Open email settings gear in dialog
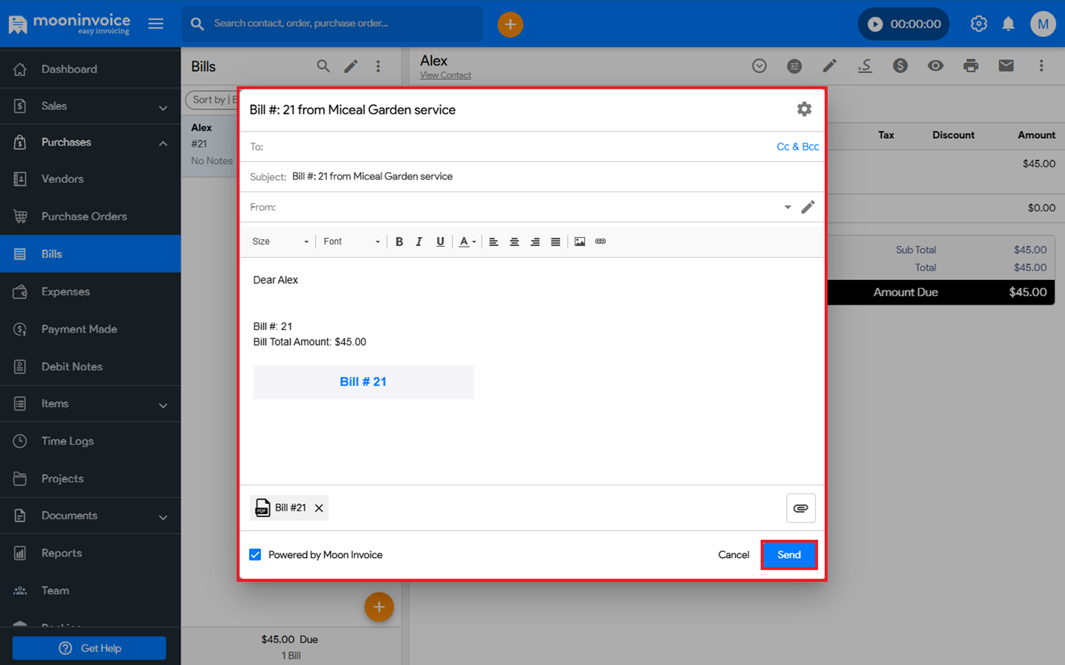 [804, 109]
